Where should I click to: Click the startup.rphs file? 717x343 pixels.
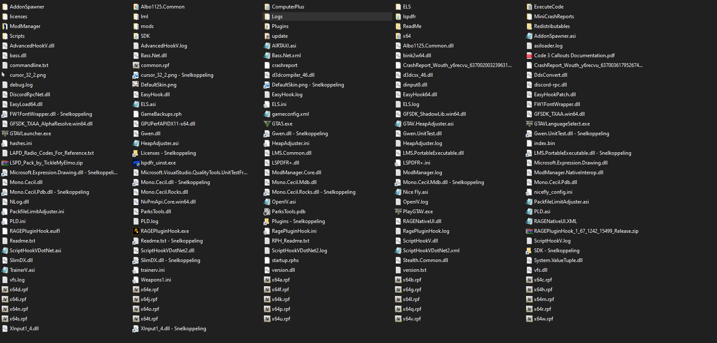(x=281, y=260)
